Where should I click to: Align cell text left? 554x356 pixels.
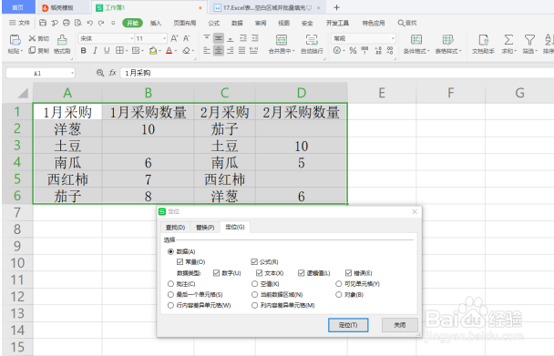(x=207, y=50)
